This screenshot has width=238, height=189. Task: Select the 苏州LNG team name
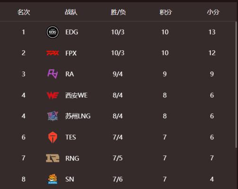pyautogui.click(x=78, y=116)
